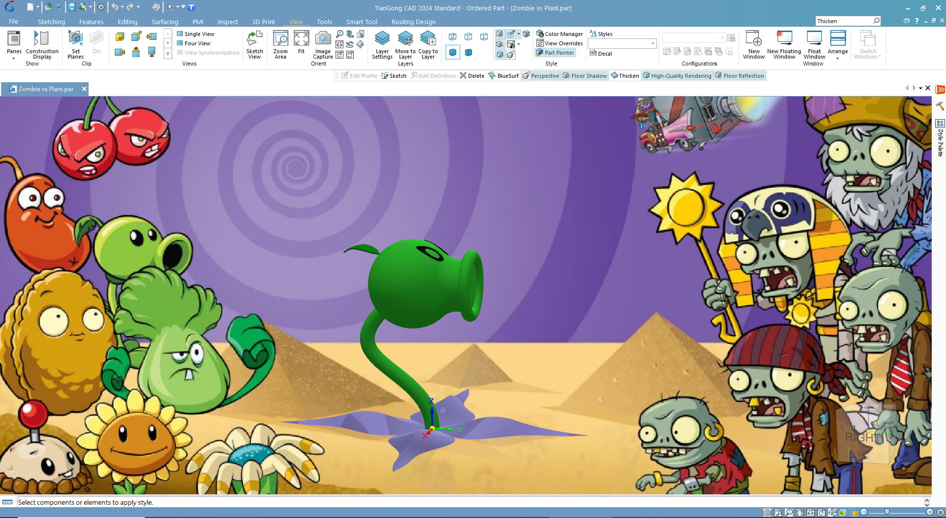
Task: Click refresh view icon in status bar
Action: pos(821,513)
